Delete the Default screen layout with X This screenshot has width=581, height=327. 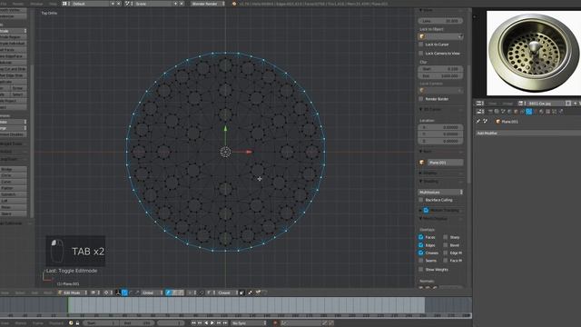[119, 4]
